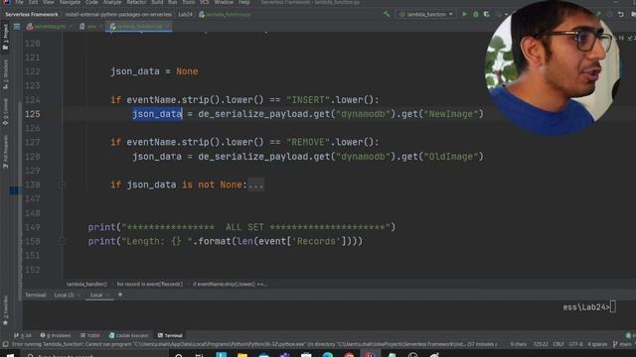The width and height of the screenshot is (636, 357).
Task: Open the Problems tool window
Action: (x=56, y=335)
